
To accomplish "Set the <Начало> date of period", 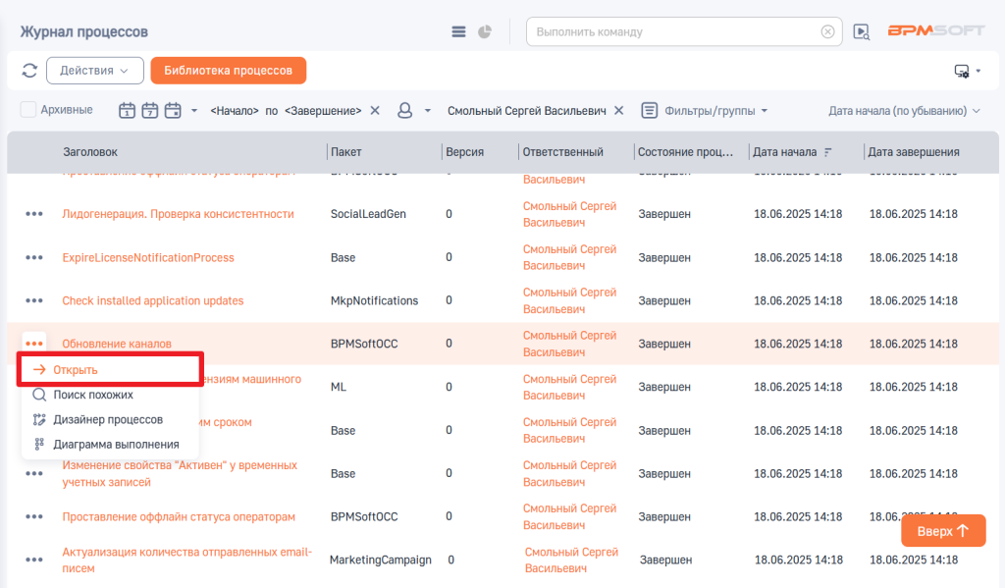I will pyautogui.click(x=235, y=111).
